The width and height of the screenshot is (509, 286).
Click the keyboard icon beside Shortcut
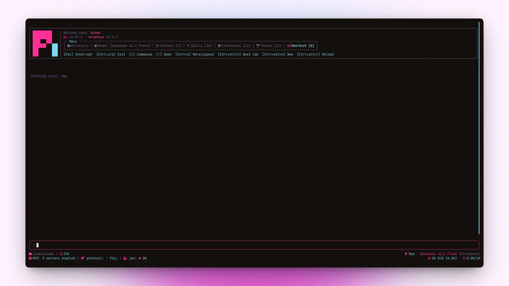tap(289, 46)
